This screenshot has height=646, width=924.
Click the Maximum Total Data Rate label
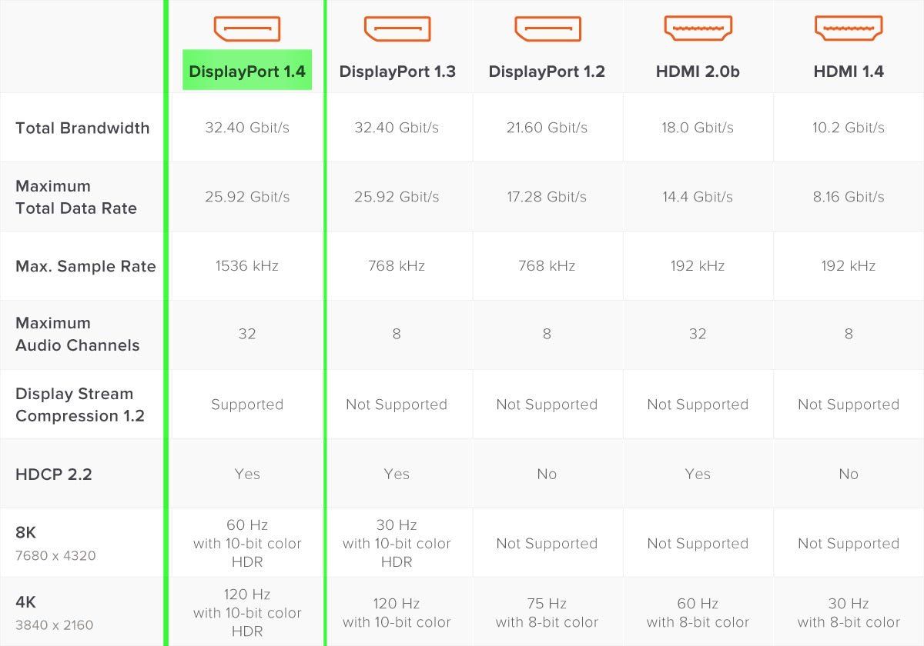[76, 197]
